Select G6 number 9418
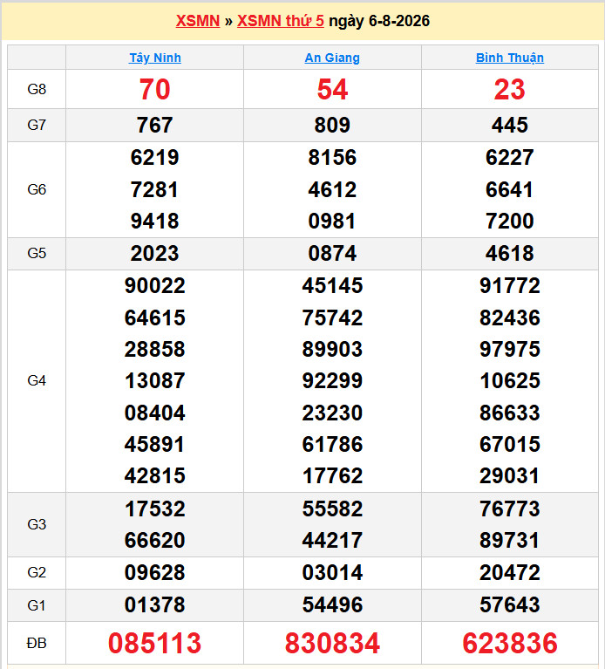Image resolution: width=605 pixels, height=669 pixels. tap(155, 221)
